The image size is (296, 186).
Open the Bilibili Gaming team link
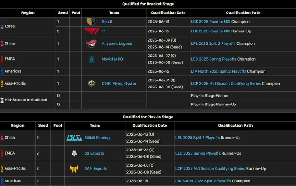[97, 138]
